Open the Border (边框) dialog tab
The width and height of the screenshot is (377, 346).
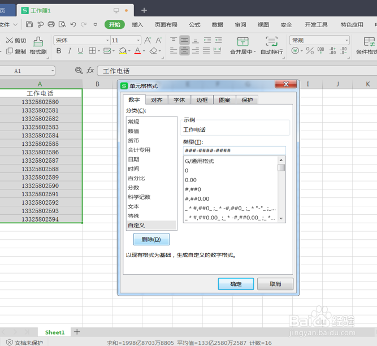tap(202, 100)
